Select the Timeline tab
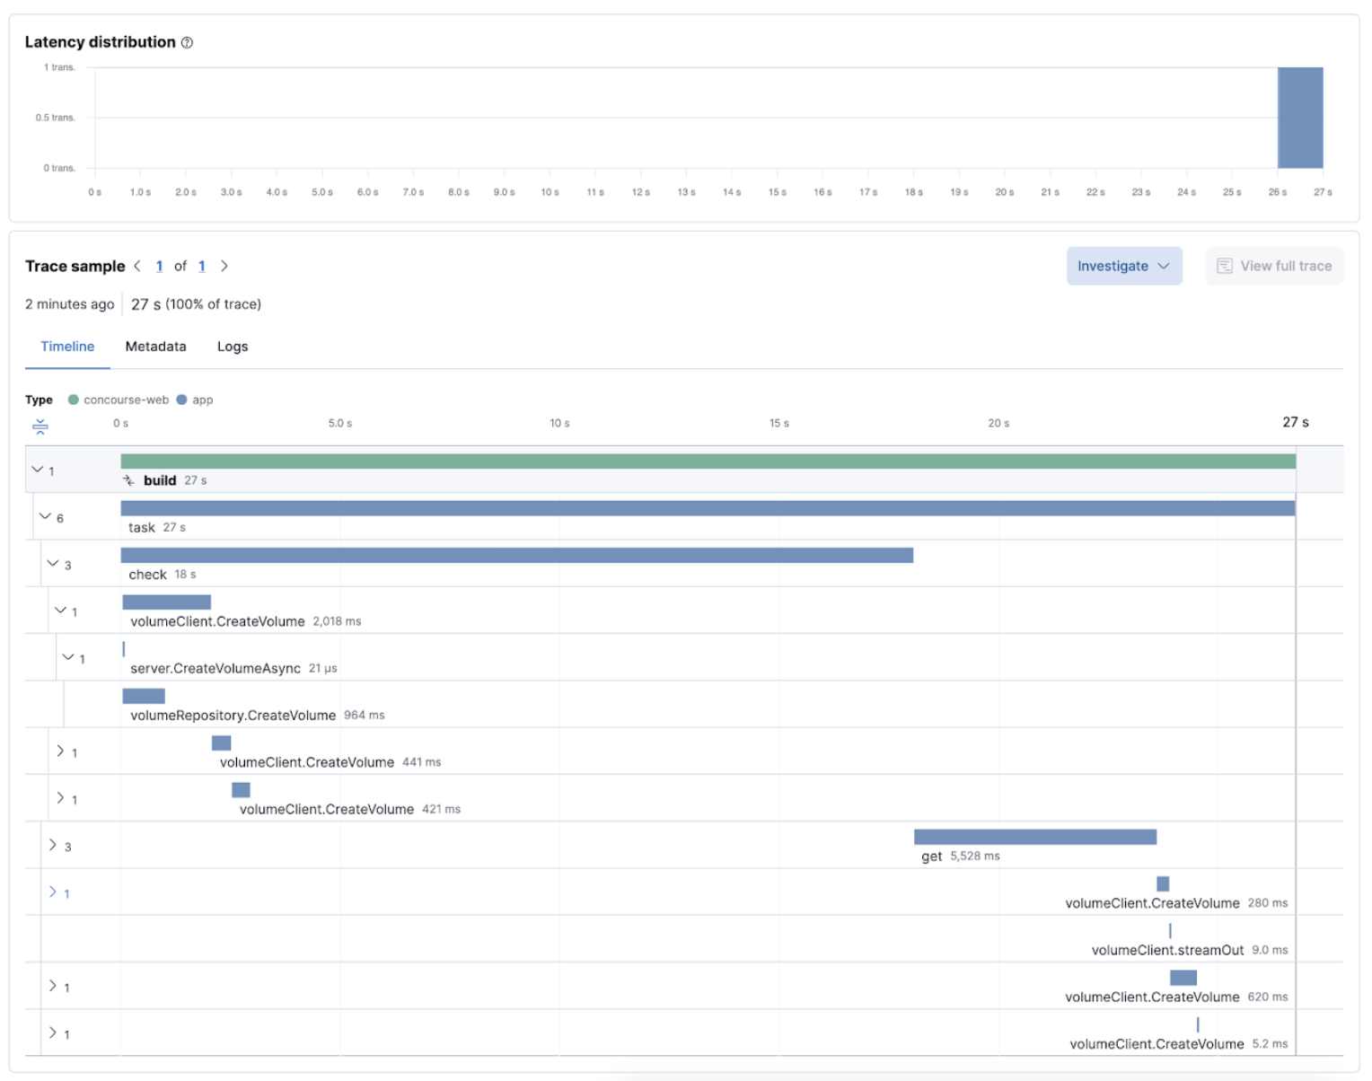Screen dimensions: 1372x1081 (66, 347)
